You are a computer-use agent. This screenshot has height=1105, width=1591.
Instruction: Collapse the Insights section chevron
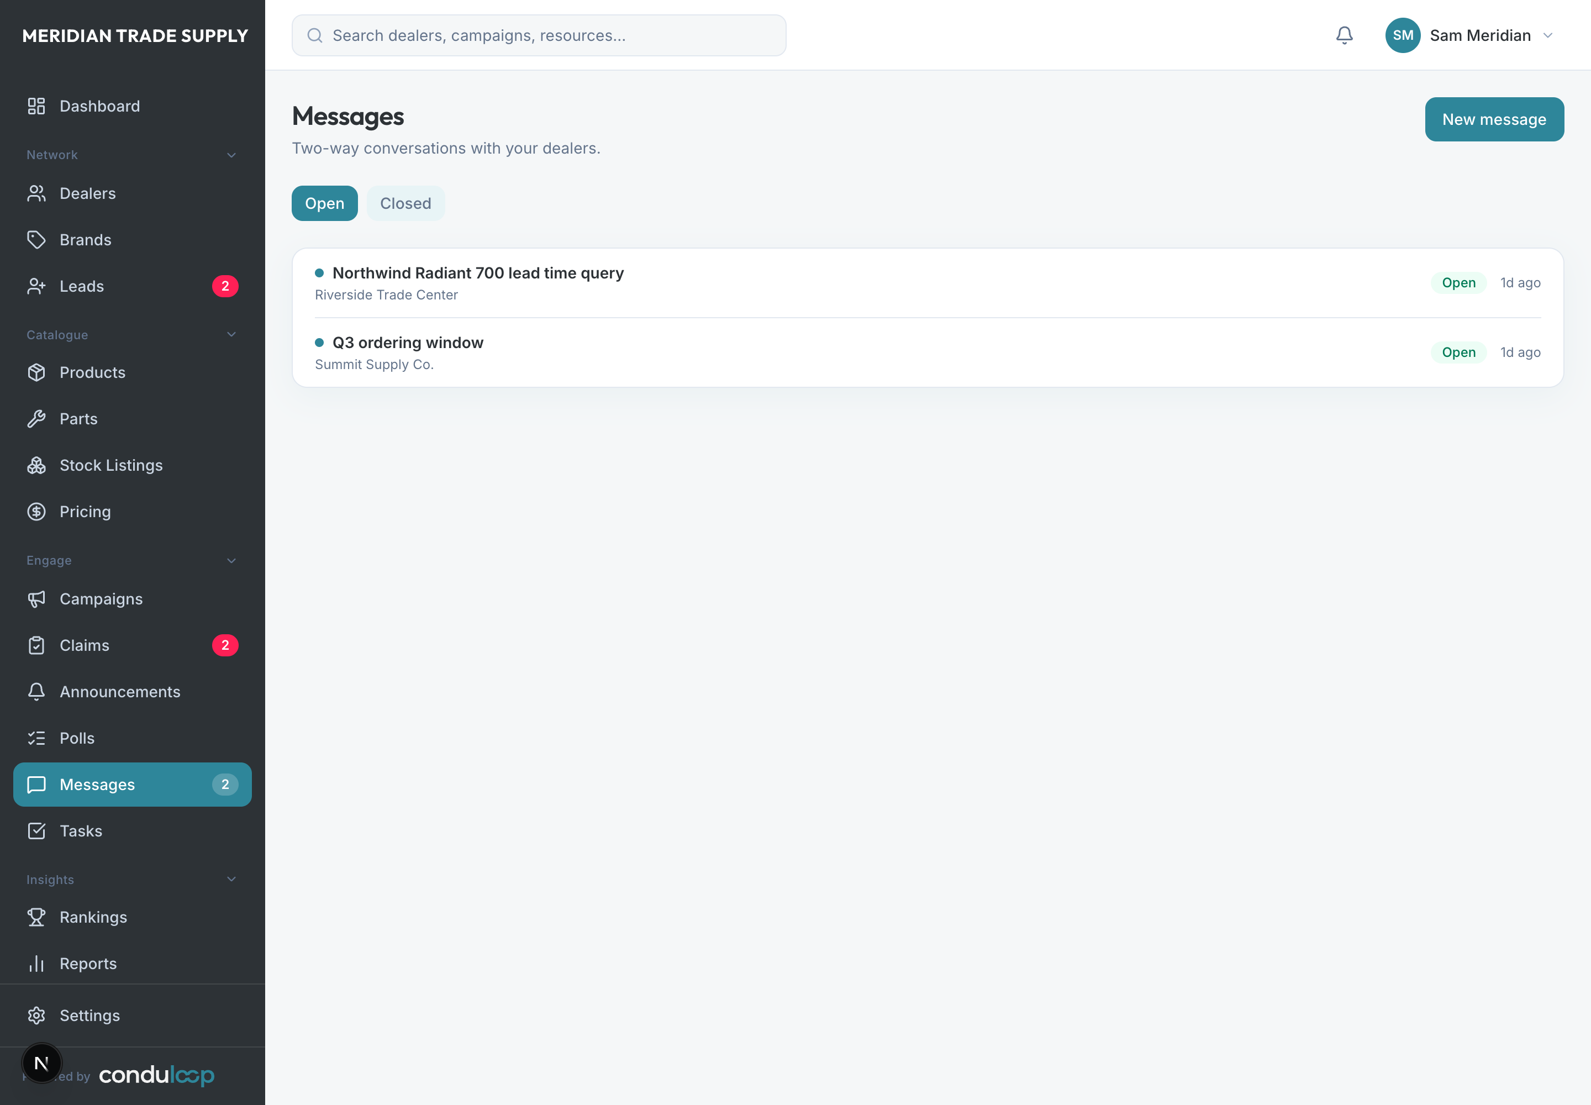[231, 879]
